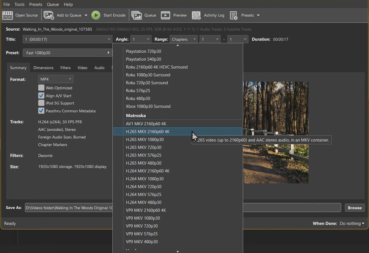Switch to the Audio tab
Screen dimensions: 369x253
99,68
